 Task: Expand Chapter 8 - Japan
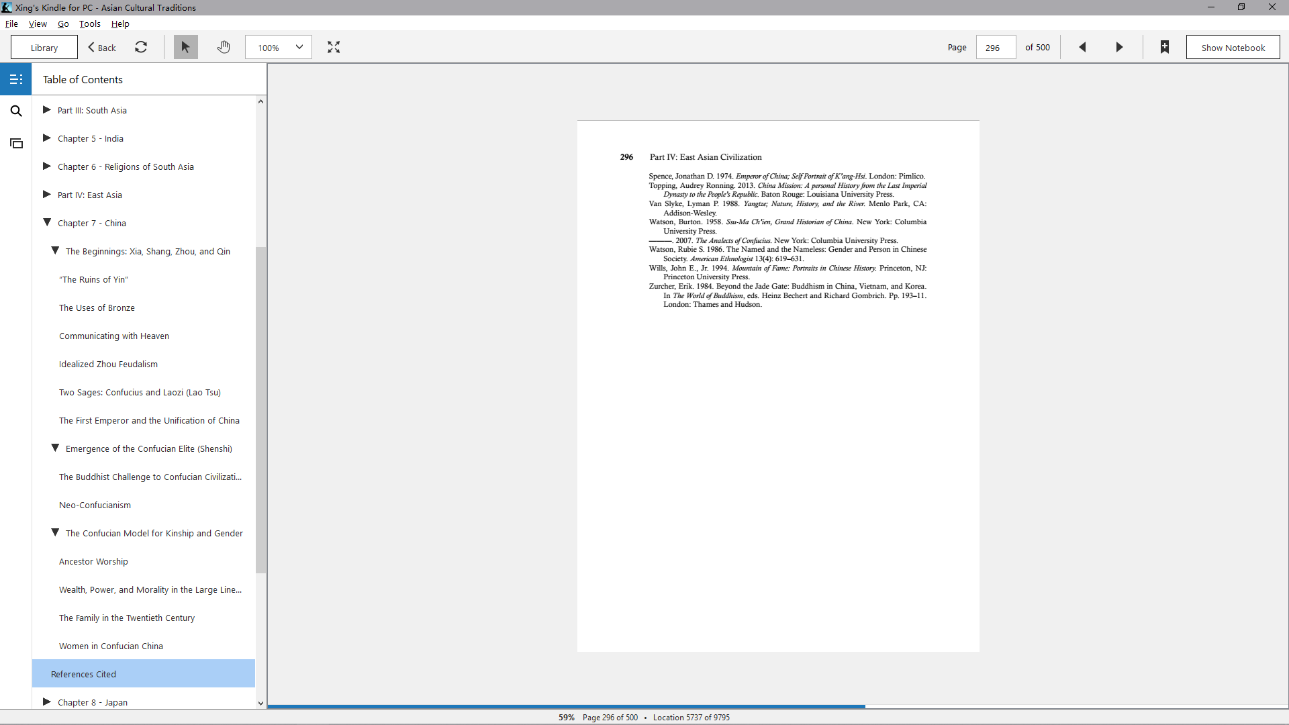click(47, 702)
